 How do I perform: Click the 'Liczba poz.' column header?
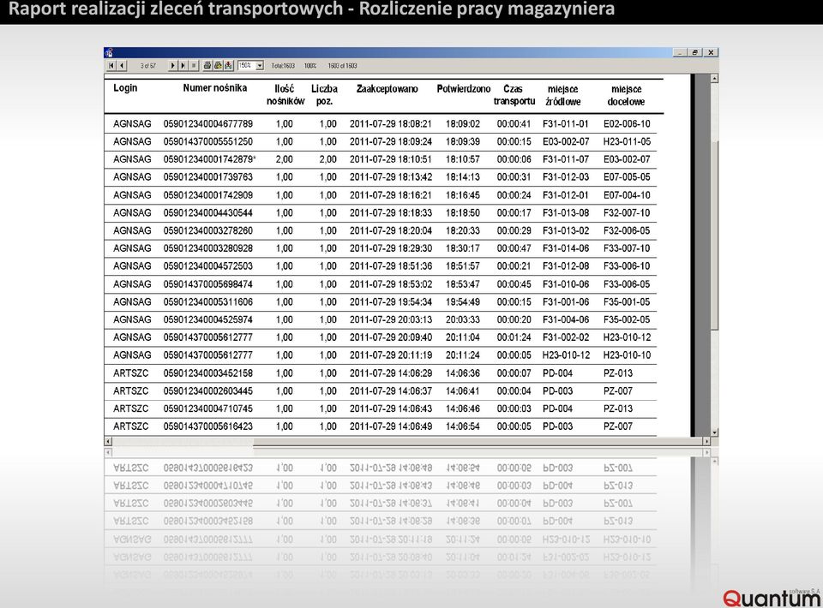(x=324, y=95)
